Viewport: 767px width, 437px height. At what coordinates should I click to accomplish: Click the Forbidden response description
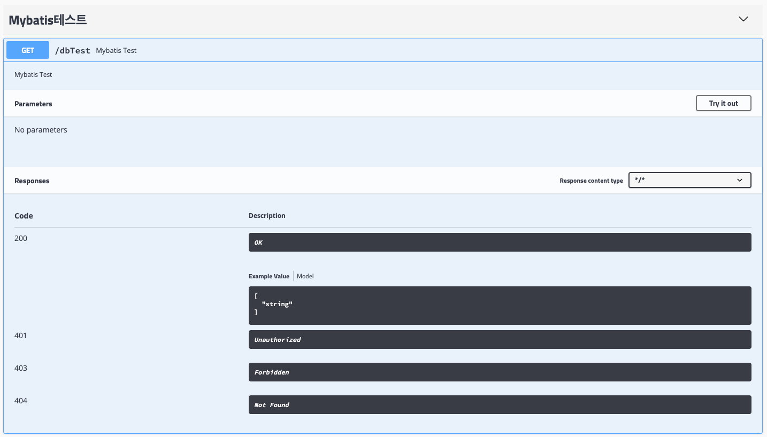(x=500, y=372)
